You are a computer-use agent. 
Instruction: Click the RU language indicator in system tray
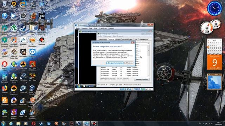[200, 124]
